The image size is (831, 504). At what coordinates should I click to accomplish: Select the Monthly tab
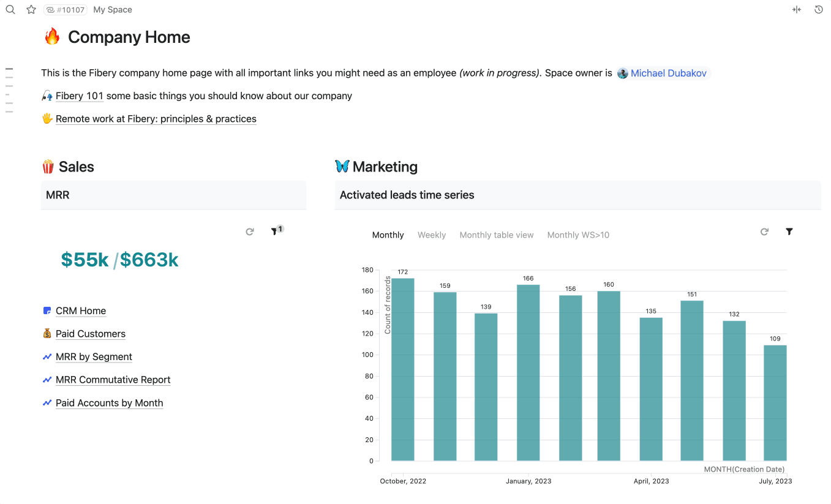[388, 235]
